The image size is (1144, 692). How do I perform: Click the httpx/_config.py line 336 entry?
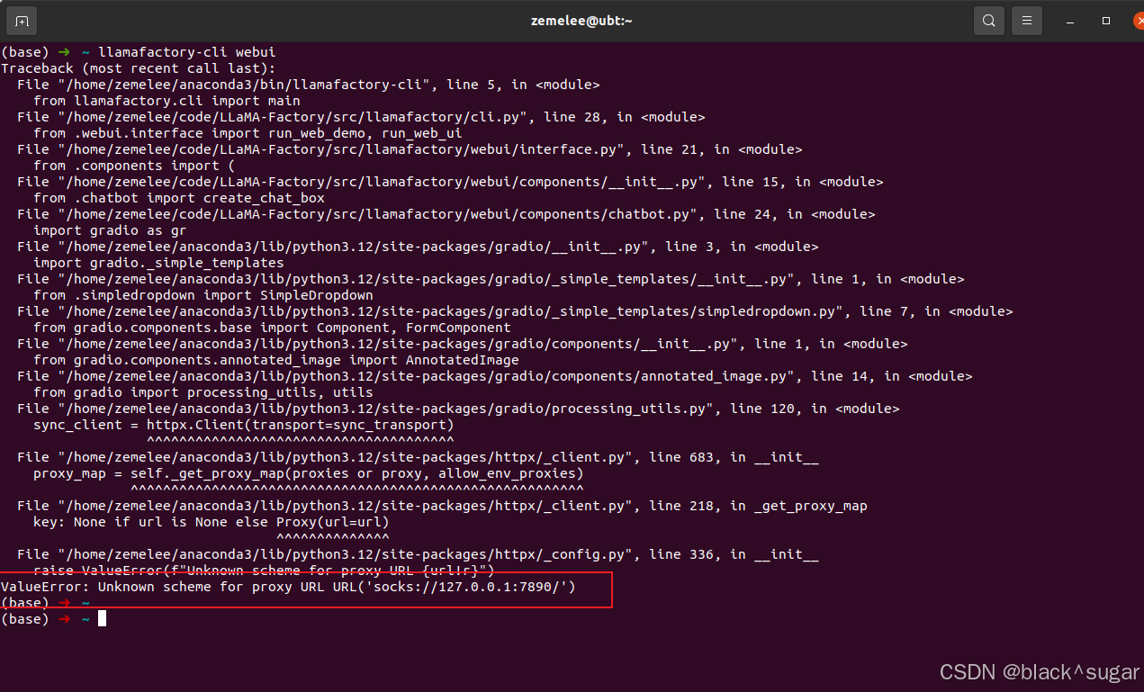pyautogui.click(x=418, y=554)
